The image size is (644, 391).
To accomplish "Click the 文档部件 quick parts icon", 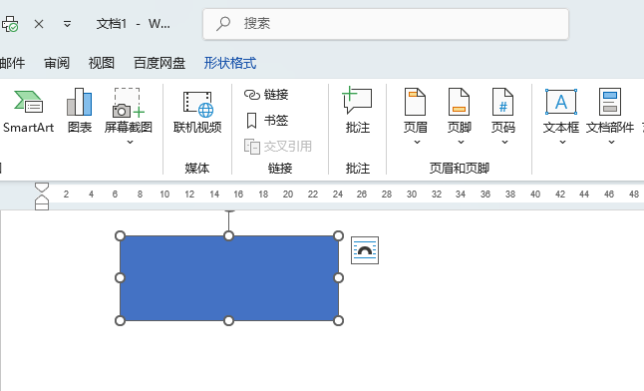I will (x=610, y=102).
